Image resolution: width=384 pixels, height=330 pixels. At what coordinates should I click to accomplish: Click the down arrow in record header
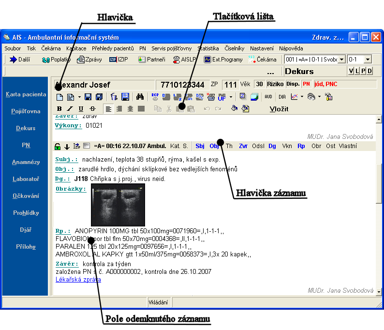tap(67, 146)
